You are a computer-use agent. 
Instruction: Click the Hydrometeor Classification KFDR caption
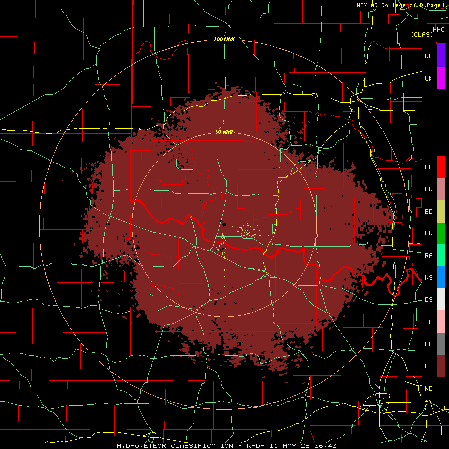226,446
